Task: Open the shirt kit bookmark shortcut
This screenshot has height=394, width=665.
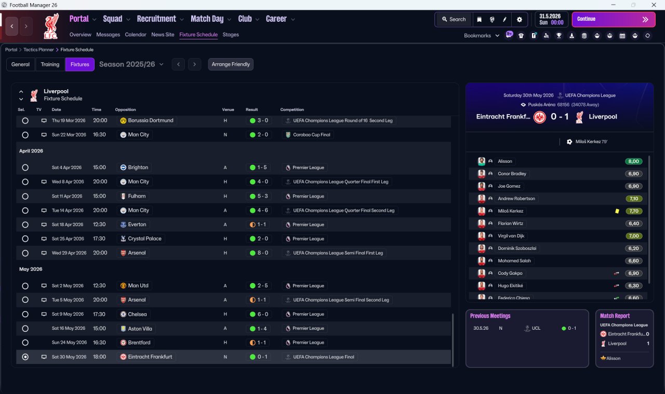Action: [x=521, y=36]
